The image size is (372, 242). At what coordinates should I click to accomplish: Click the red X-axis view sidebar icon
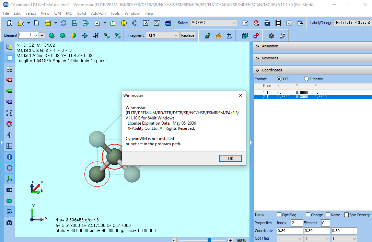pyautogui.click(x=9, y=80)
